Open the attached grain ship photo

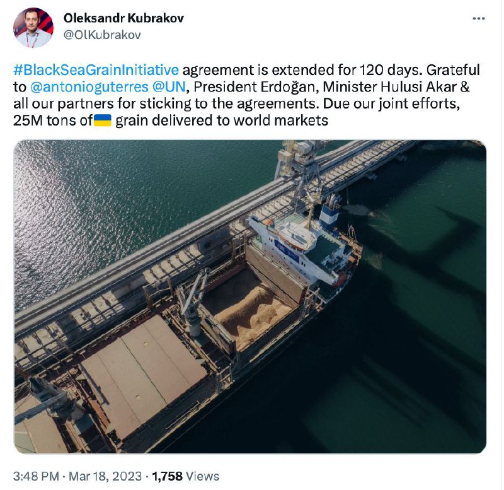click(x=250, y=296)
